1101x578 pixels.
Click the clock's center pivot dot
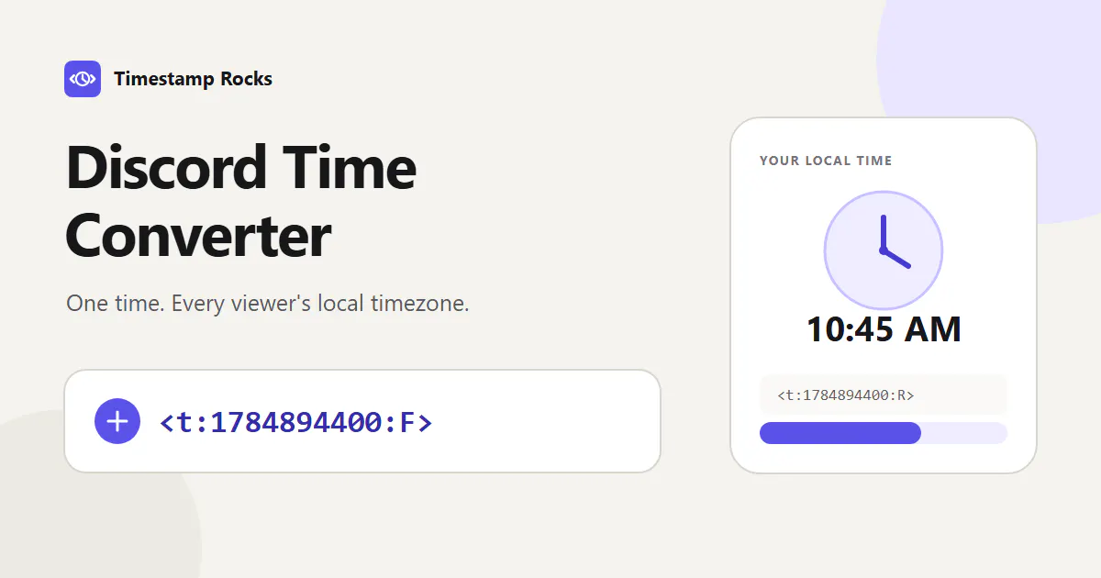click(x=883, y=250)
